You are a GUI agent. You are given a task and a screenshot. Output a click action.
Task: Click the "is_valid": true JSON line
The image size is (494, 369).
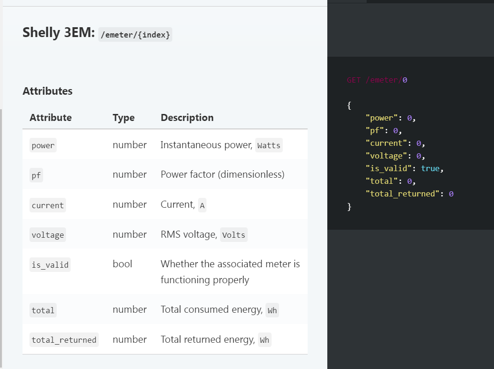(405, 168)
